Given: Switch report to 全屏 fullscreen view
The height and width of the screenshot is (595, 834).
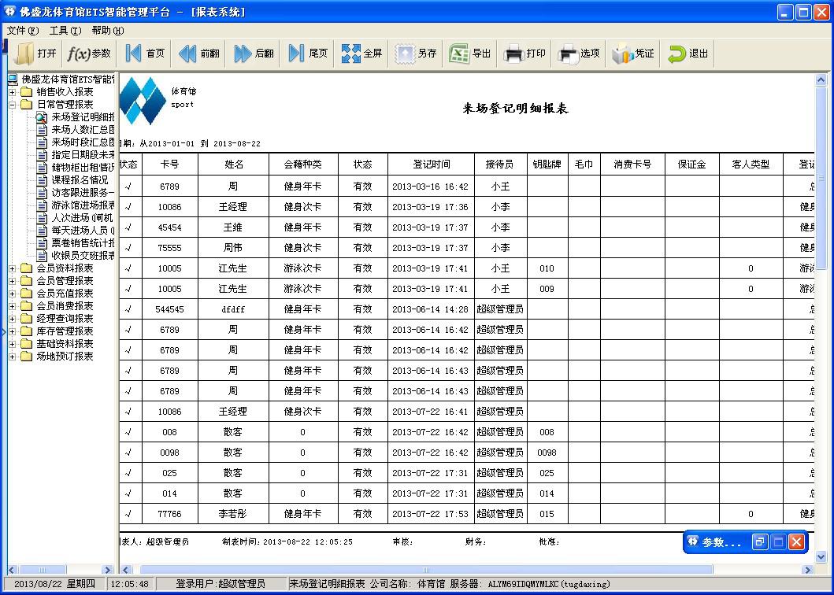Looking at the screenshot, I should 361,54.
